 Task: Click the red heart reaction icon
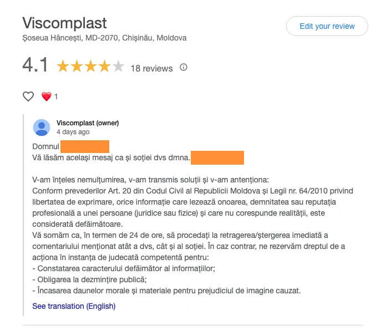coord(47,96)
